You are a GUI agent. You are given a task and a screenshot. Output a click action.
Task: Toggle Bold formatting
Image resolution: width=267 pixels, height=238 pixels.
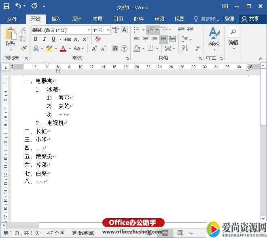point(36,39)
